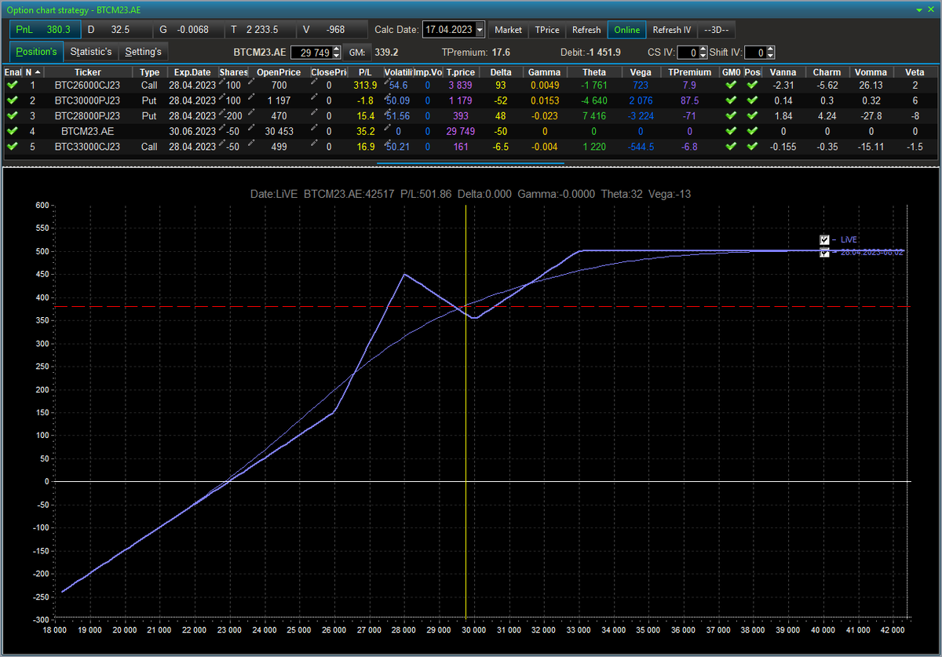Edit OpenPrice pencil for BTCM23.AE row
942x657 pixels.
click(x=251, y=127)
